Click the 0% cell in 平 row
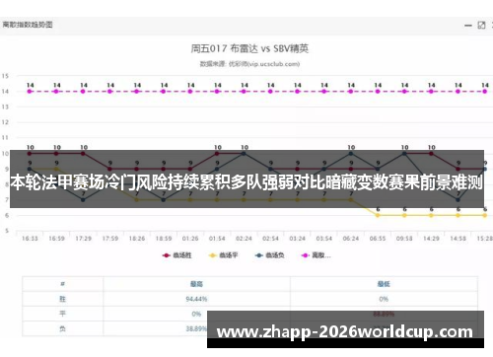The image size is (493, 357). tap(196, 314)
